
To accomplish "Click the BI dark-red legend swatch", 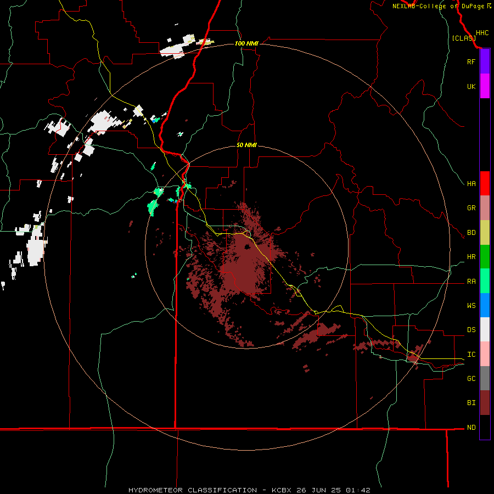I will 485,403.
